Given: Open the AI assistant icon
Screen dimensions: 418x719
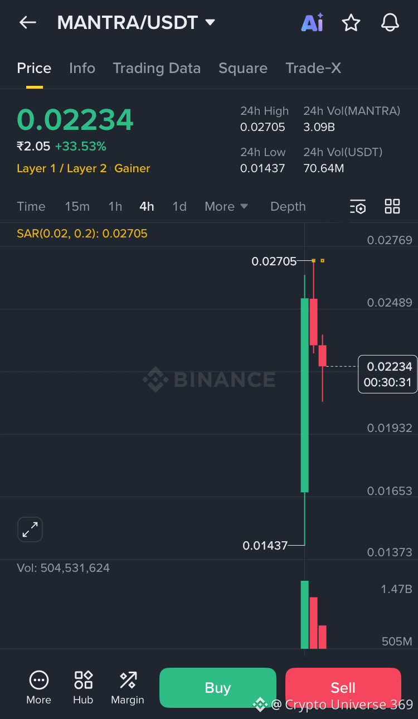Looking at the screenshot, I should point(312,23).
